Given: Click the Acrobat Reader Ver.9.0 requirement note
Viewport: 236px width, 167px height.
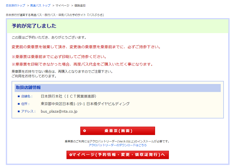Looking at the screenshot, I should (x=117, y=141).
